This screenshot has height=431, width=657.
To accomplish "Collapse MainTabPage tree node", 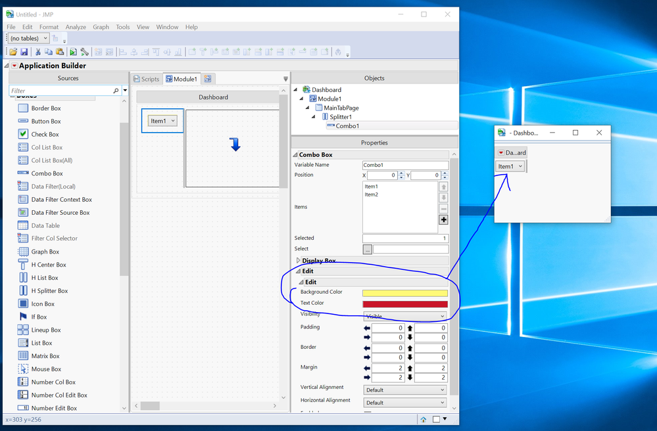I will tap(308, 108).
